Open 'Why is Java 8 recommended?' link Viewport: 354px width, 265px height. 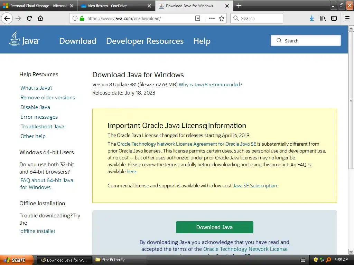tap(210, 85)
